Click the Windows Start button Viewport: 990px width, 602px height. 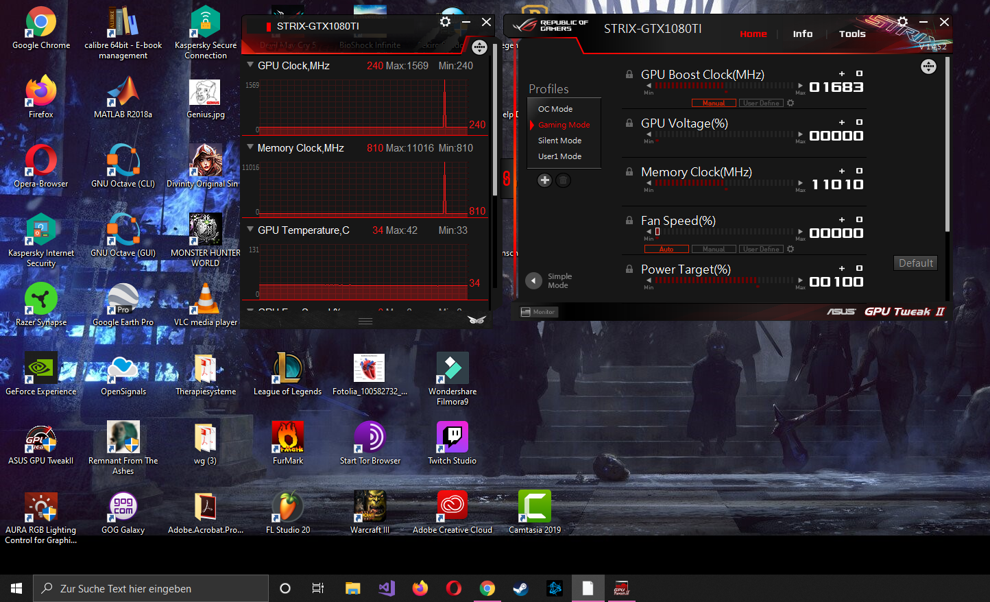pos(16,588)
